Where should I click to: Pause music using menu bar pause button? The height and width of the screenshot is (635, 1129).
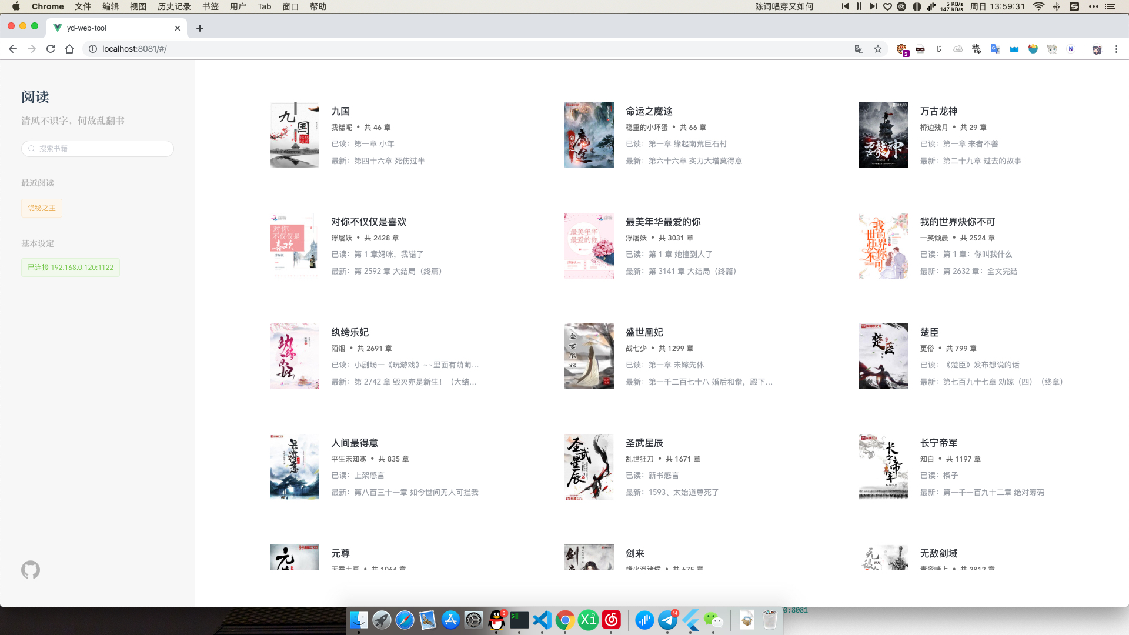pos(859,6)
